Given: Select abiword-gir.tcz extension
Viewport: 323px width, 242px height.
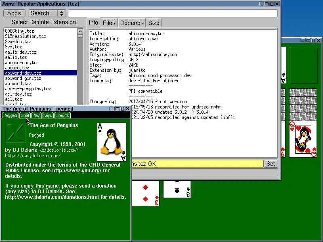Looking at the screenshot, I should click(x=40, y=78).
